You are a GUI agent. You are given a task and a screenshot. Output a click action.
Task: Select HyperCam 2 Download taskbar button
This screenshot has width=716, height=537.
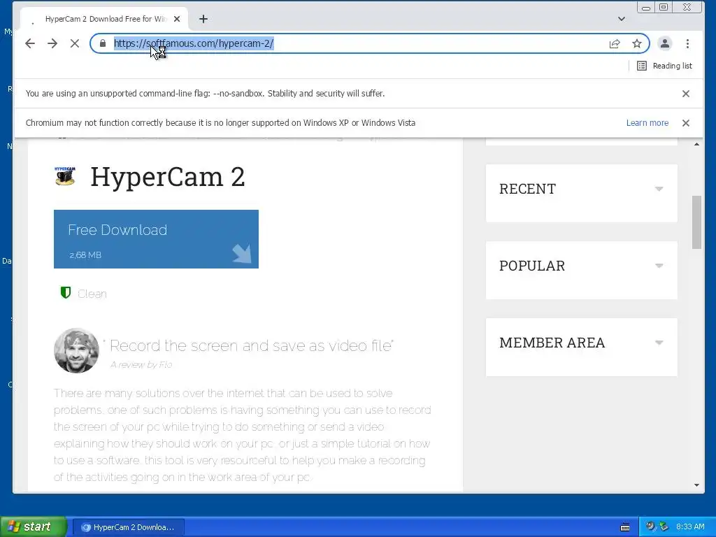tap(128, 527)
